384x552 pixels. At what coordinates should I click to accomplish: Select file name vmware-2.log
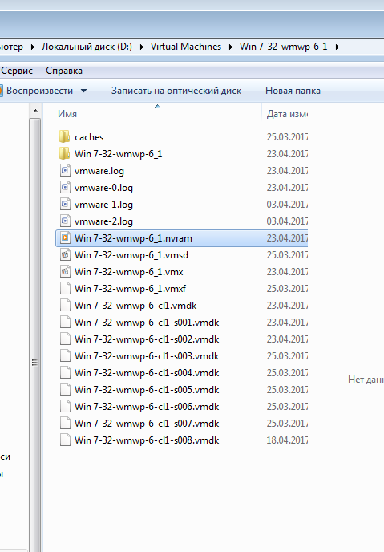pyautogui.click(x=103, y=221)
